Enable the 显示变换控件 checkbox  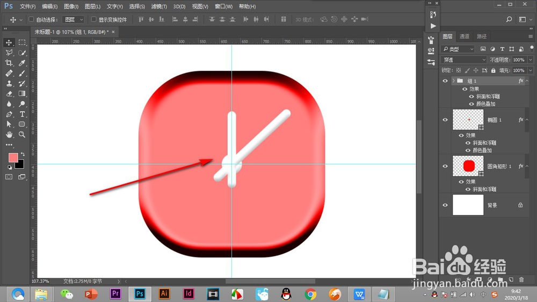(x=93, y=19)
